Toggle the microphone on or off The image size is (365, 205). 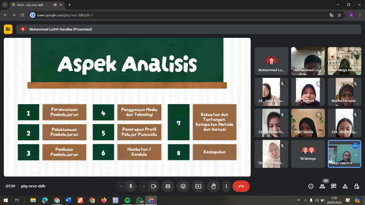[131, 186]
